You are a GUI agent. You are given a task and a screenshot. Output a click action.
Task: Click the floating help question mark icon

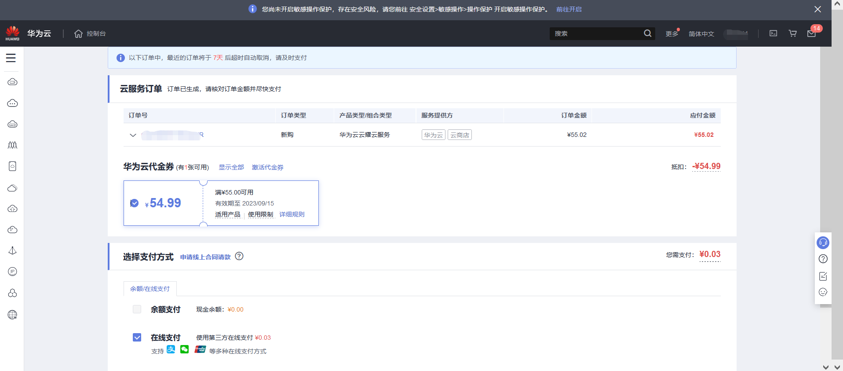(823, 259)
